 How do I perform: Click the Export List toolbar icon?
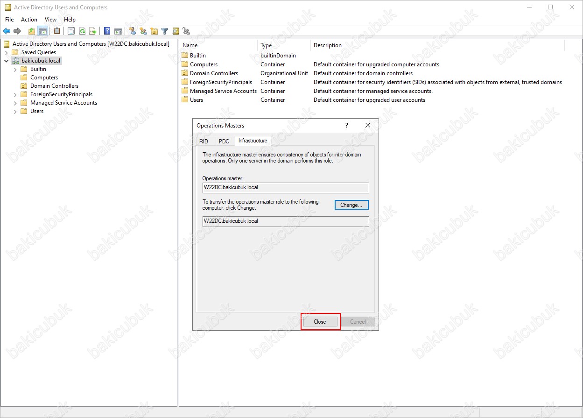click(x=93, y=31)
